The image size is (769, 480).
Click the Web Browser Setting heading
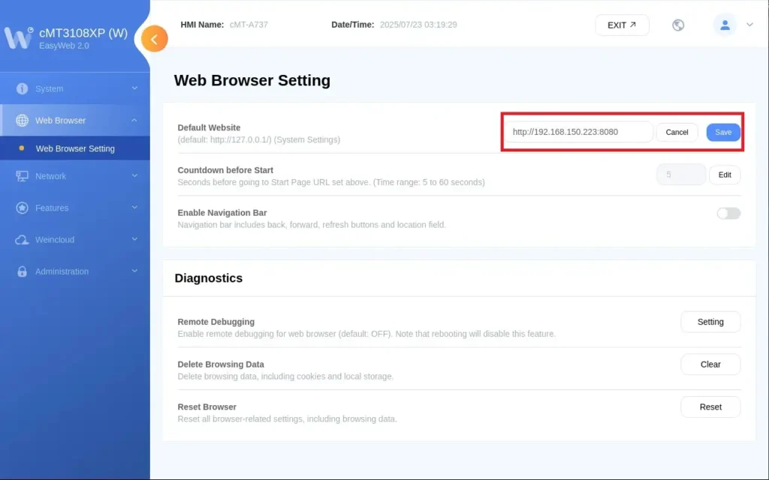tap(252, 80)
